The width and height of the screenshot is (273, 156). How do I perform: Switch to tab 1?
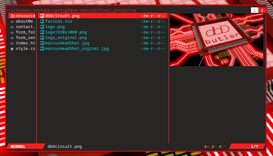point(254,10)
